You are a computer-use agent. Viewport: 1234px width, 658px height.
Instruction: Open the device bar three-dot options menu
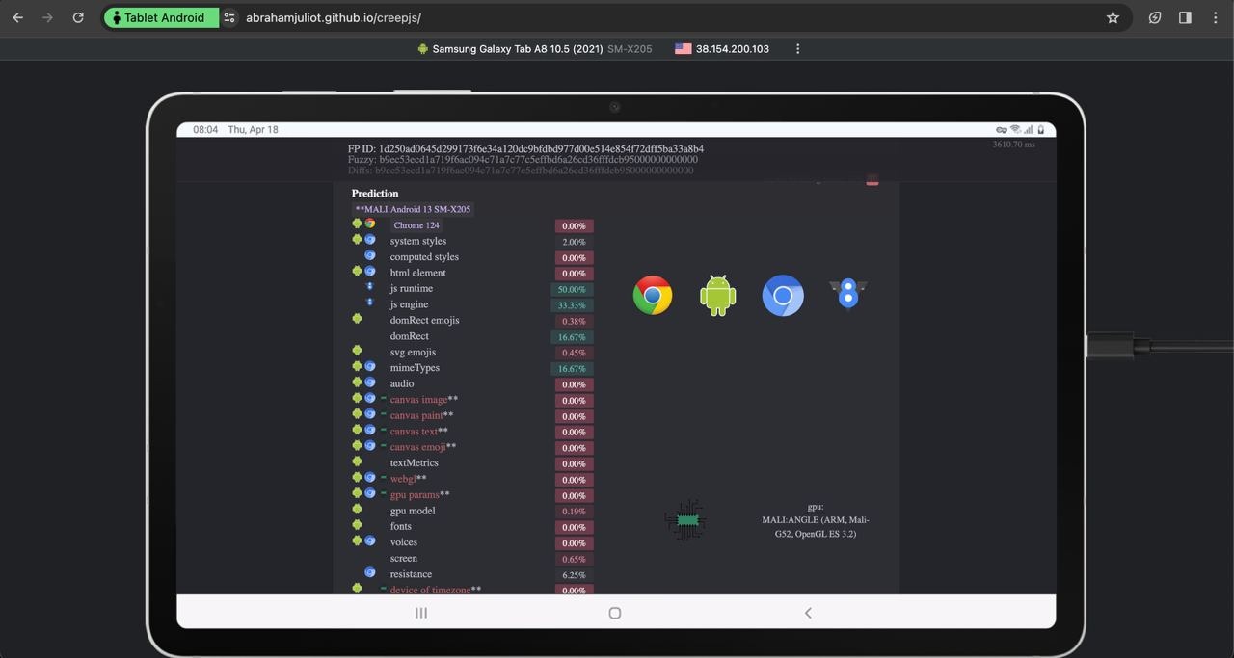point(797,49)
